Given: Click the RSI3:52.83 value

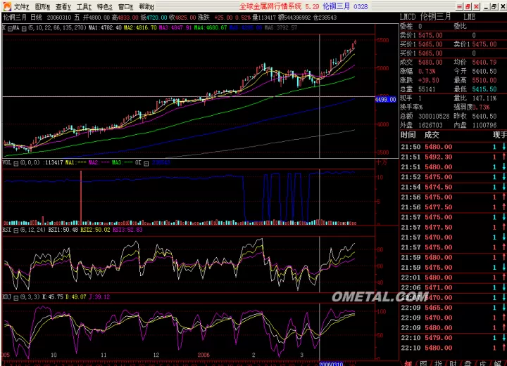Looking at the screenshot, I should [x=127, y=230].
